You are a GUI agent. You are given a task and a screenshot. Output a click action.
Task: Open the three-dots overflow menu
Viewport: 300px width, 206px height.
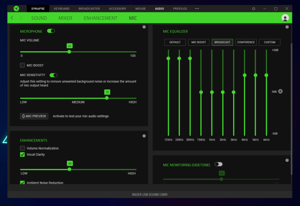tap(197, 9)
